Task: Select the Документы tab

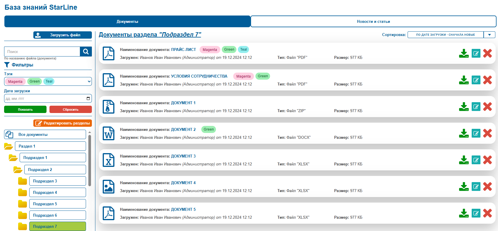Action: (x=127, y=21)
